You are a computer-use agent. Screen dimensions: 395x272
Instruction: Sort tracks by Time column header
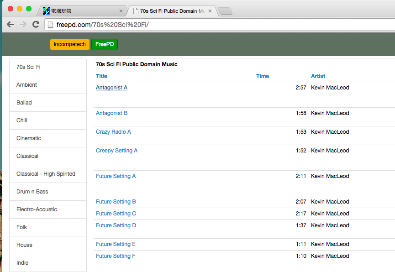(263, 76)
